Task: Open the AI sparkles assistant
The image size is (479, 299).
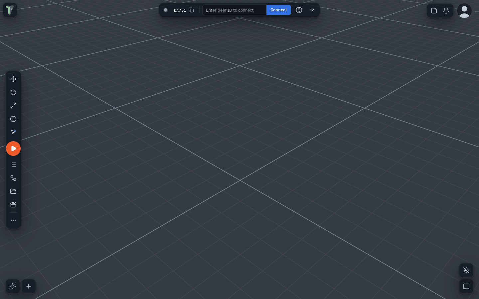Action: click(x=13, y=286)
